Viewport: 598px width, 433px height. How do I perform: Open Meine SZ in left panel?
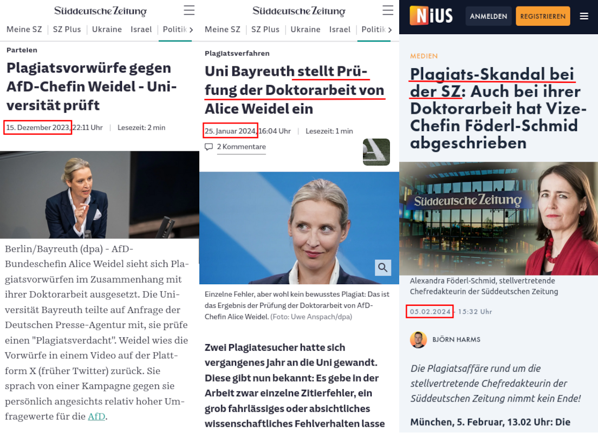pyautogui.click(x=24, y=29)
